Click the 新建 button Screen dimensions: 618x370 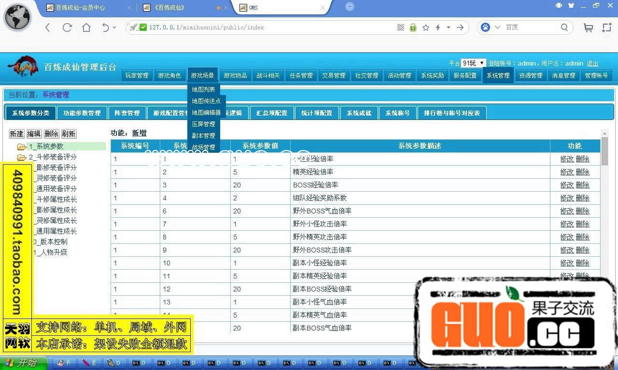tap(16, 133)
